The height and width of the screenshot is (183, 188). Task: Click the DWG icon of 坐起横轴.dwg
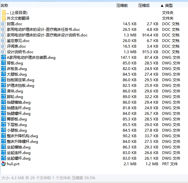3,147
